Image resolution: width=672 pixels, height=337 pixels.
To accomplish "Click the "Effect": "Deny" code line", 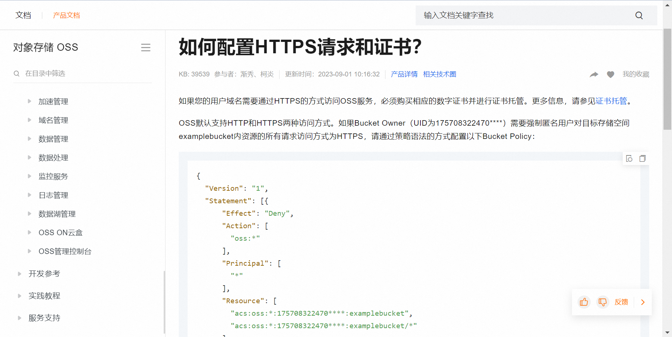I will (x=257, y=214).
